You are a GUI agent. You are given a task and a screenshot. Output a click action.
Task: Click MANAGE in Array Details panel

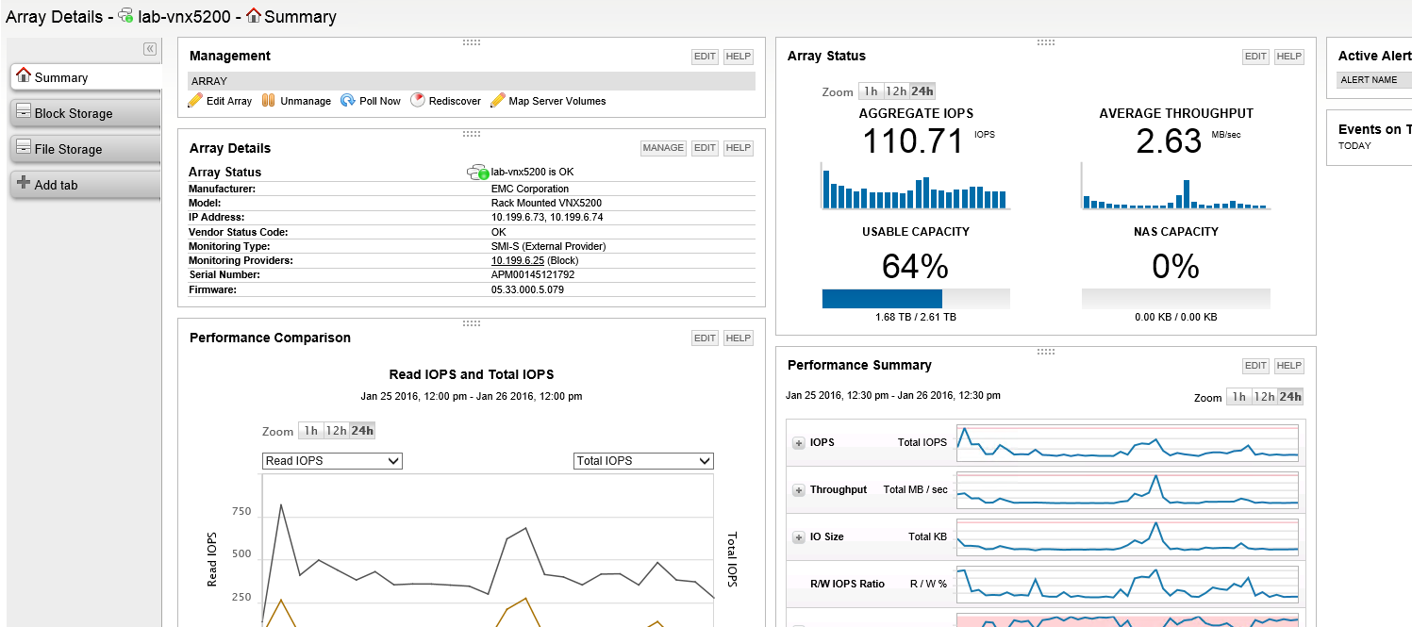point(663,148)
